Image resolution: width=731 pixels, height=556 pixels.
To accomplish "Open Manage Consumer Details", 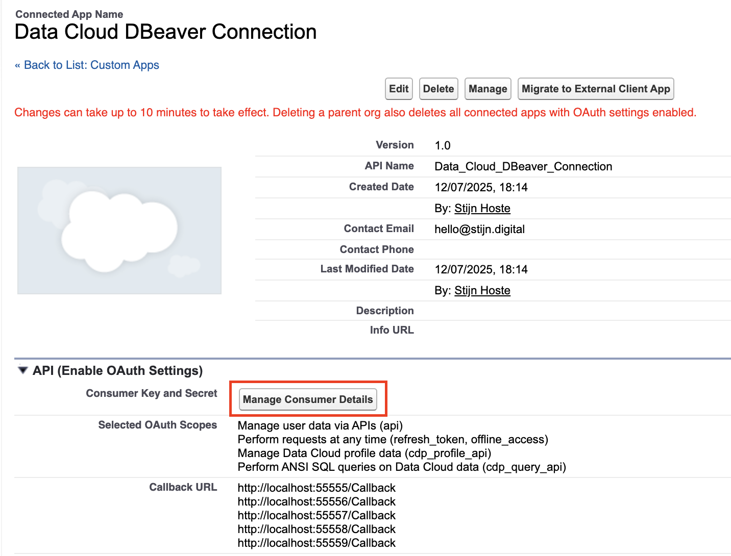I will [x=308, y=399].
